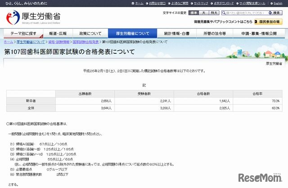Click 禁忌肢問題選択数 2問以下 line

tap(39, 175)
